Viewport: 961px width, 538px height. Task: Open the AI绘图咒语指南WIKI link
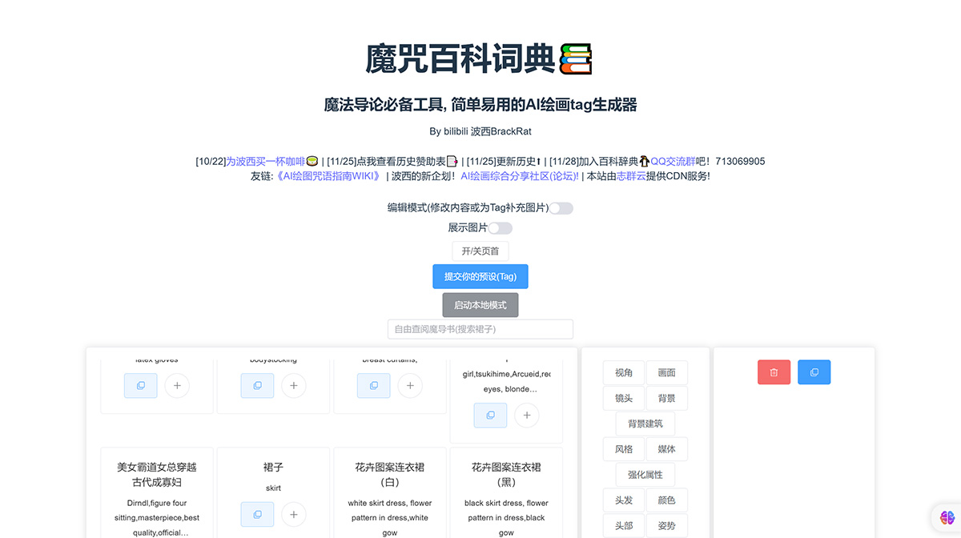[x=329, y=175]
